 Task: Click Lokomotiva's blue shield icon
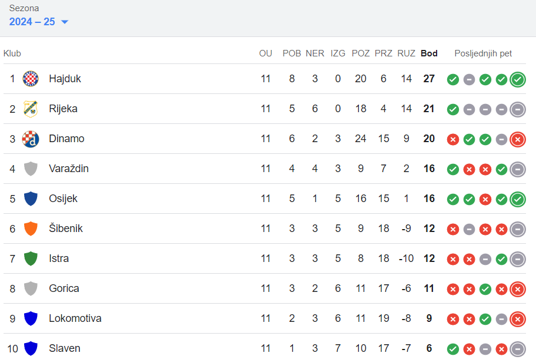pyautogui.click(x=31, y=318)
